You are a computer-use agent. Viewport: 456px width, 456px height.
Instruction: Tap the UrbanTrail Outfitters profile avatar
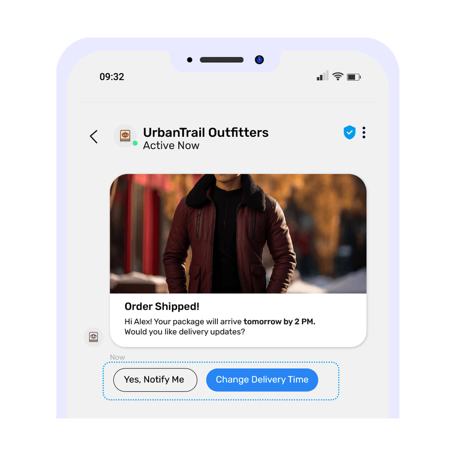pyautogui.click(x=125, y=136)
